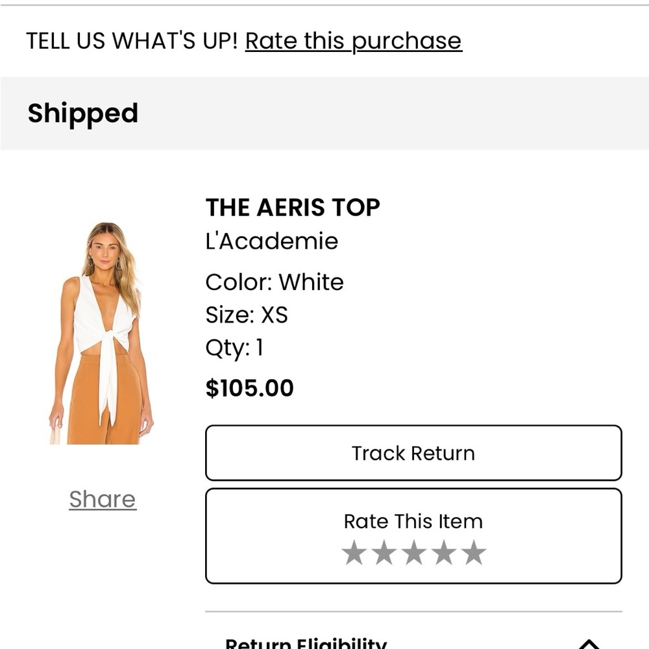Open the Rate this purchase link
Viewport: 649px width, 649px height.
[353, 41]
